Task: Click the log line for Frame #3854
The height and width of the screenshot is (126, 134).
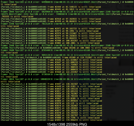Action: coord(51,89)
